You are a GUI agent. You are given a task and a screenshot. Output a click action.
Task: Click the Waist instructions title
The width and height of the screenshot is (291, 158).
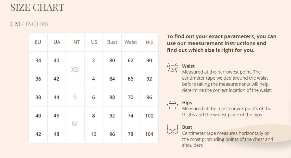[x=188, y=66]
